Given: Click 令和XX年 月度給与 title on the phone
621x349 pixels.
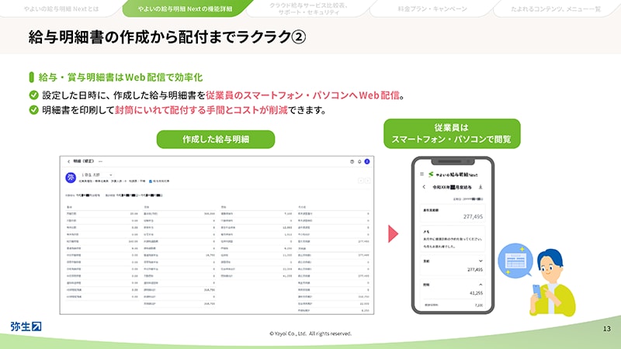Looking at the screenshot, I should [x=452, y=187].
